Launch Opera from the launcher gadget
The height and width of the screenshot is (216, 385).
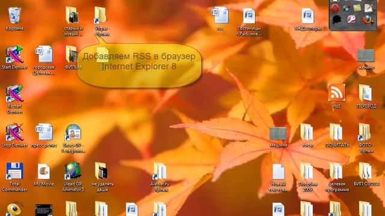(x=335, y=8)
